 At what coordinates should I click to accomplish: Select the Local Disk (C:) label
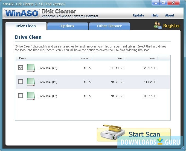point(48,68)
